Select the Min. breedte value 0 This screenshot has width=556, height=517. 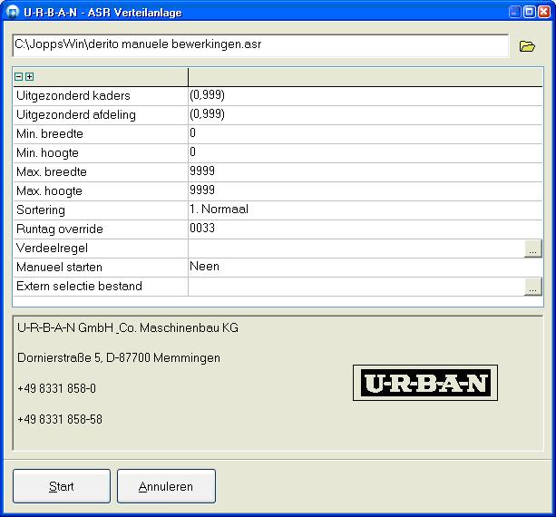tap(192, 133)
